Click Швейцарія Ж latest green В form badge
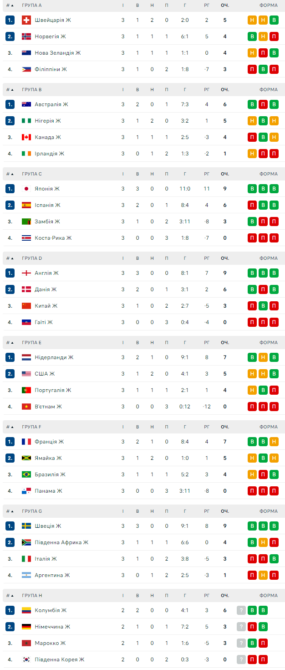The height and width of the screenshot is (670, 285). [274, 20]
